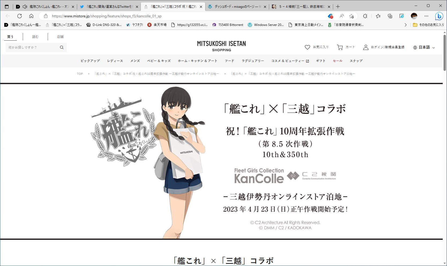Open a new browser tab
The width and height of the screenshot is (447, 266).
338,7
